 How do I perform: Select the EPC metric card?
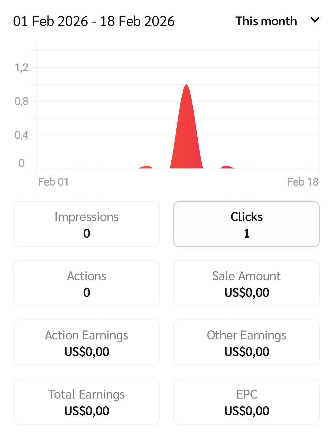click(x=246, y=402)
